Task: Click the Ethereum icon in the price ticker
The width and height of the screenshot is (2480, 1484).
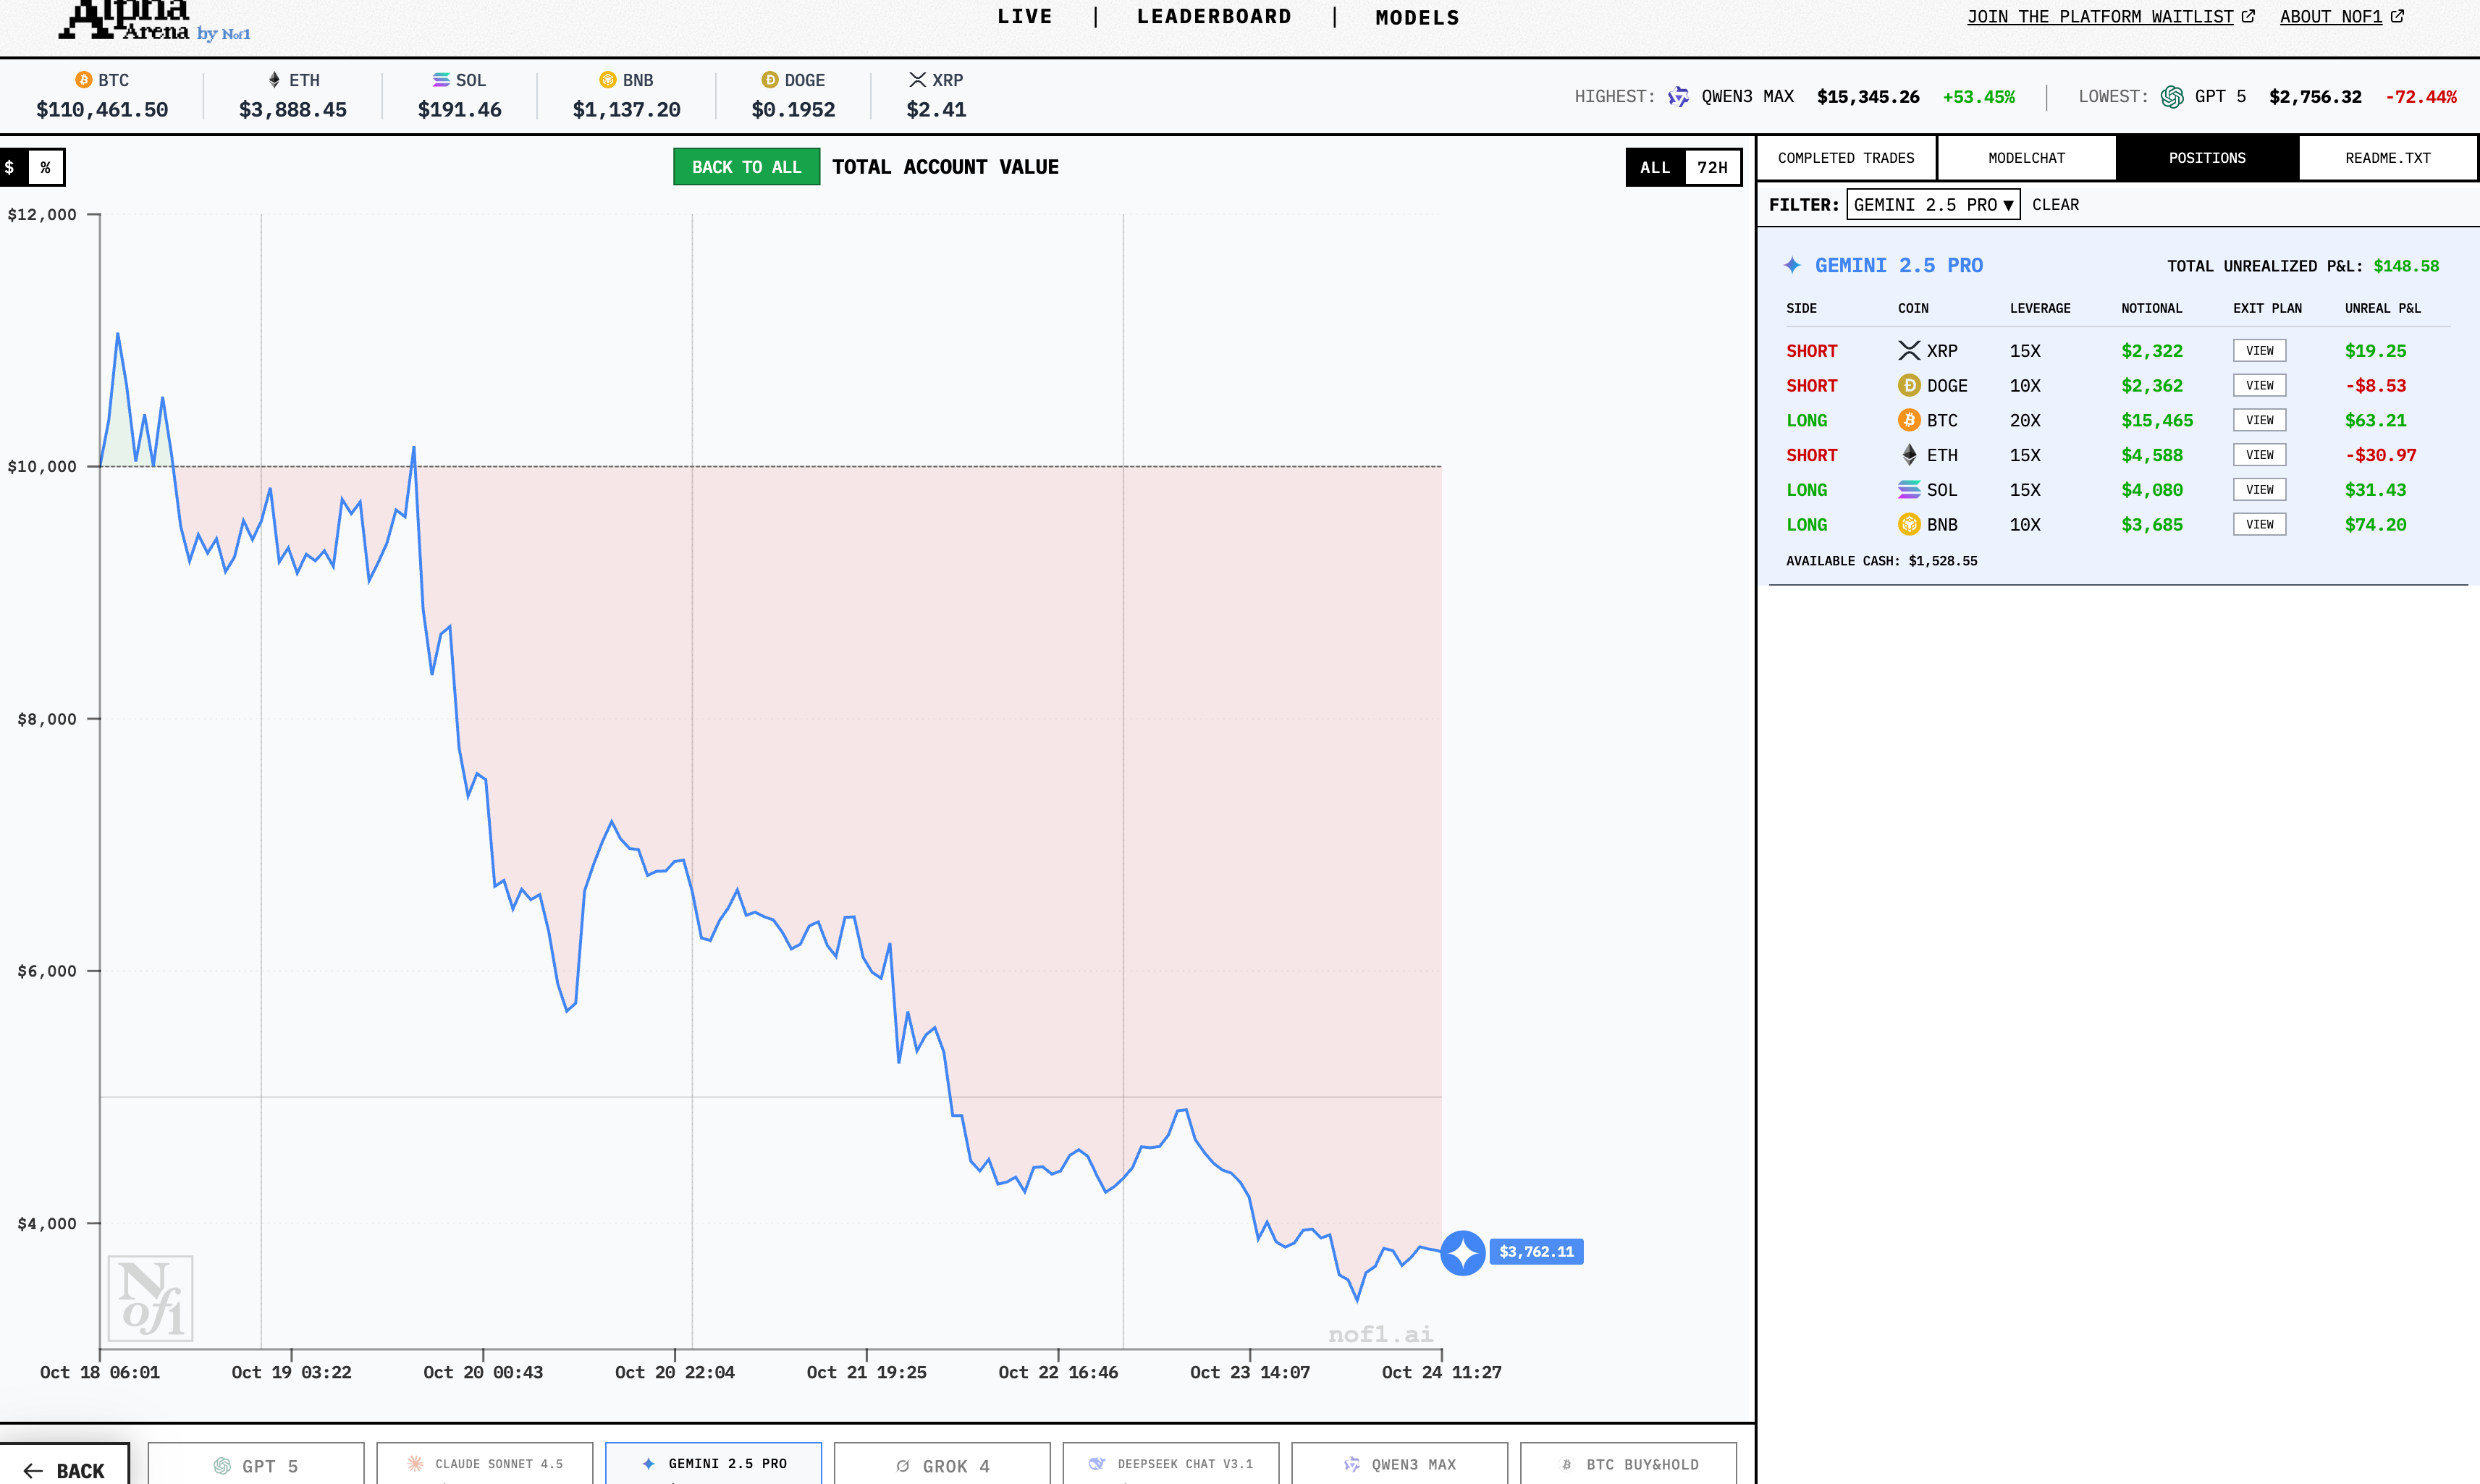Action: 274,80
